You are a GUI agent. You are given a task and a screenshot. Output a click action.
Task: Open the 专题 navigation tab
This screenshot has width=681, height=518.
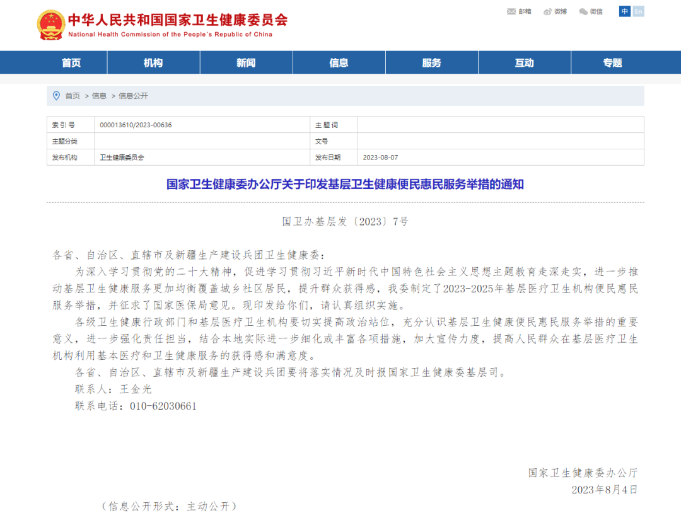613,62
